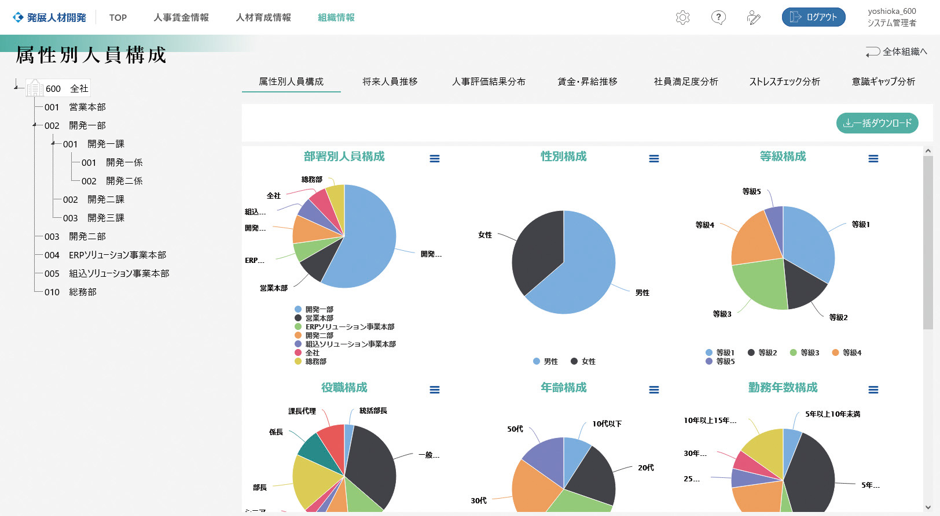The width and height of the screenshot is (940, 516).
Task: Toggle 女性 legend item in gender chart
Action: point(583,361)
